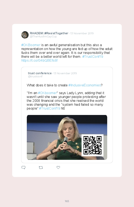
Task: Open #OKboomer hashtag in quoted tweet
Action: pyautogui.click(x=47, y=93)
